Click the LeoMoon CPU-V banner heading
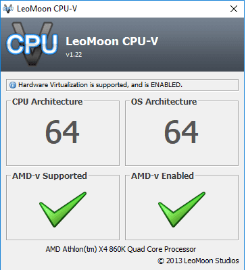 pyautogui.click(x=112, y=41)
